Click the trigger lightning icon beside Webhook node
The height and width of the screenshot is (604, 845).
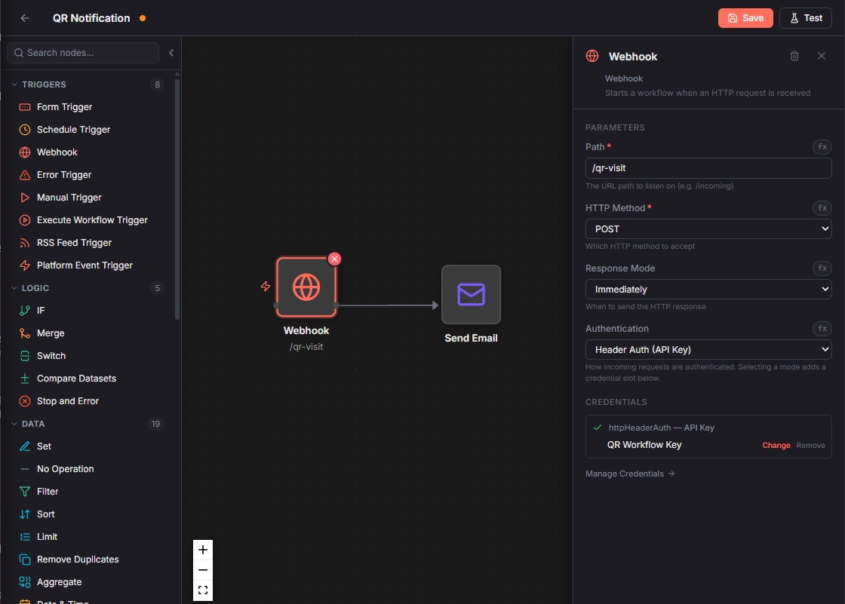[x=265, y=286]
